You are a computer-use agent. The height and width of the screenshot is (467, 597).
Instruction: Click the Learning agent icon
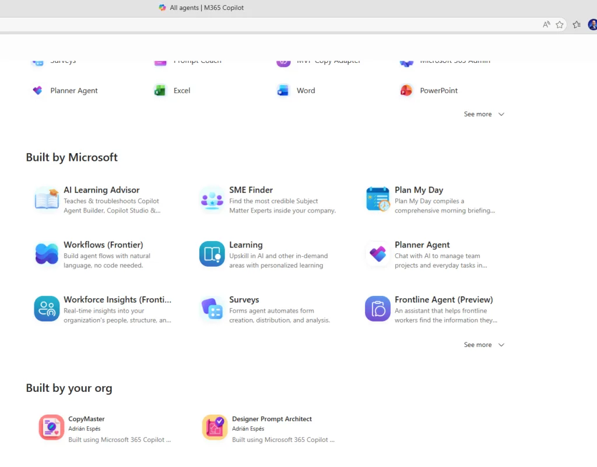(212, 254)
